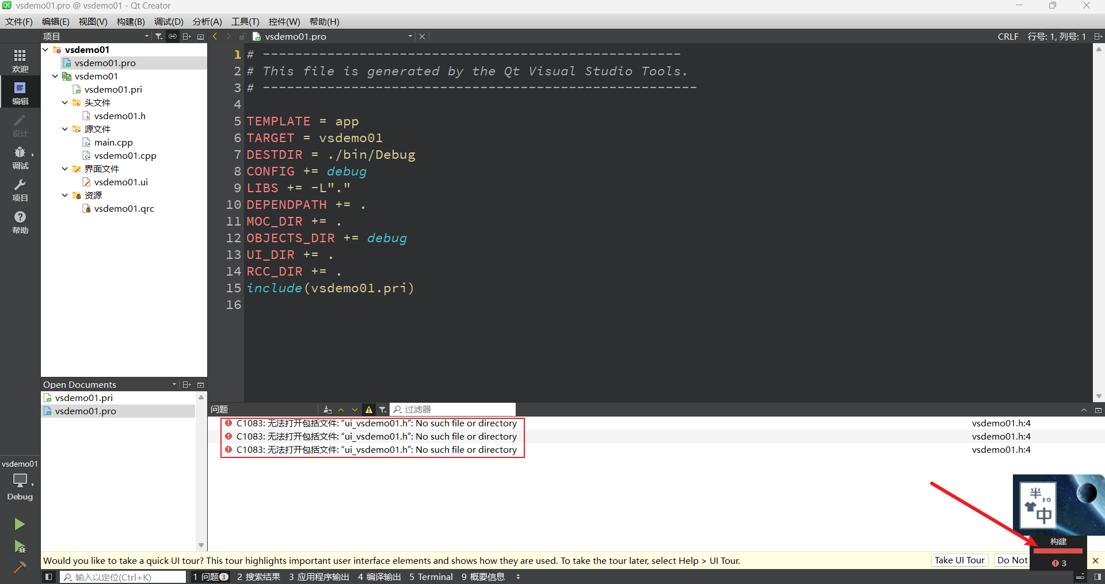Viewport: 1105px width, 584px height.
Task: Go forward in editor navigation history
Action: tap(228, 36)
